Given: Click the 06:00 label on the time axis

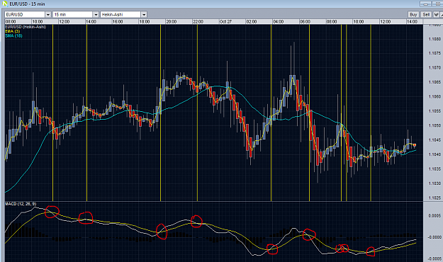Looking at the screenshot, I should coord(305,21).
